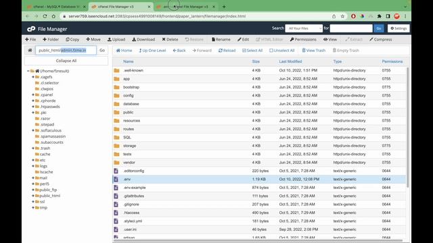Image resolution: width=433 pixels, height=243 pixels.
Task: Click the file icon of the .editorconfig row
Action: 116,171
